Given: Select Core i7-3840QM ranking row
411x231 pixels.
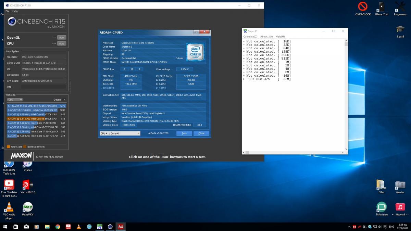Looking at the screenshot, I should tap(36, 131).
